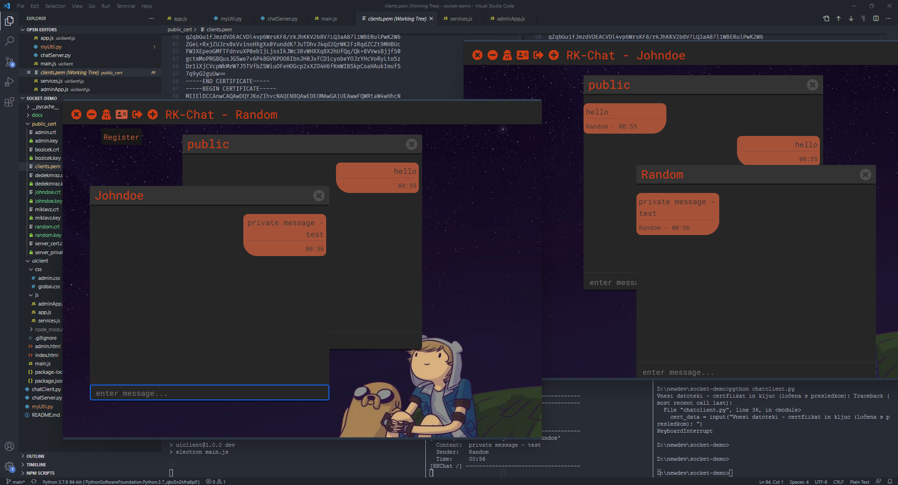Viewport: 898px width, 485px height.
Task: Select the Python 3.7.9 interpreter status item
Action: pyautogui.click(x=121, y=482)
